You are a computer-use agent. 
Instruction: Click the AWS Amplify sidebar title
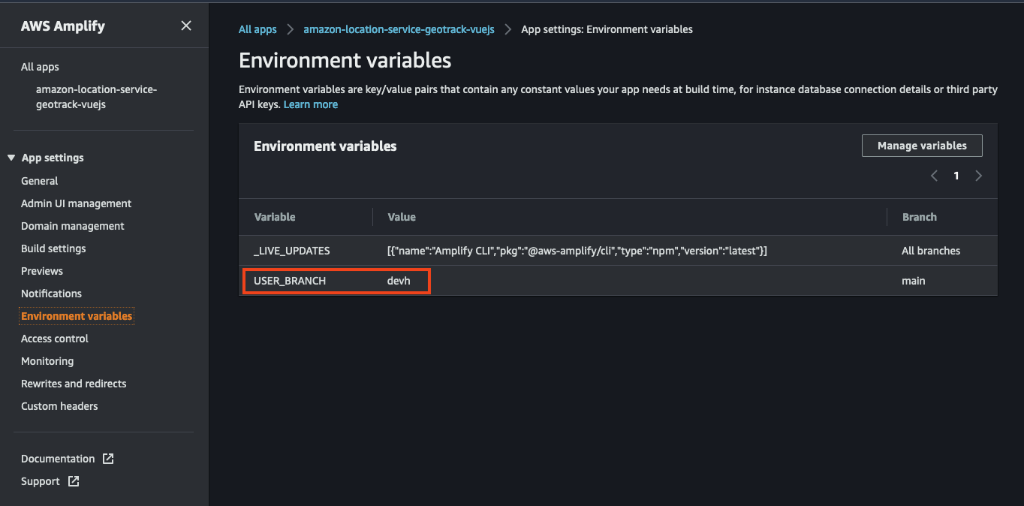(63, 26)
